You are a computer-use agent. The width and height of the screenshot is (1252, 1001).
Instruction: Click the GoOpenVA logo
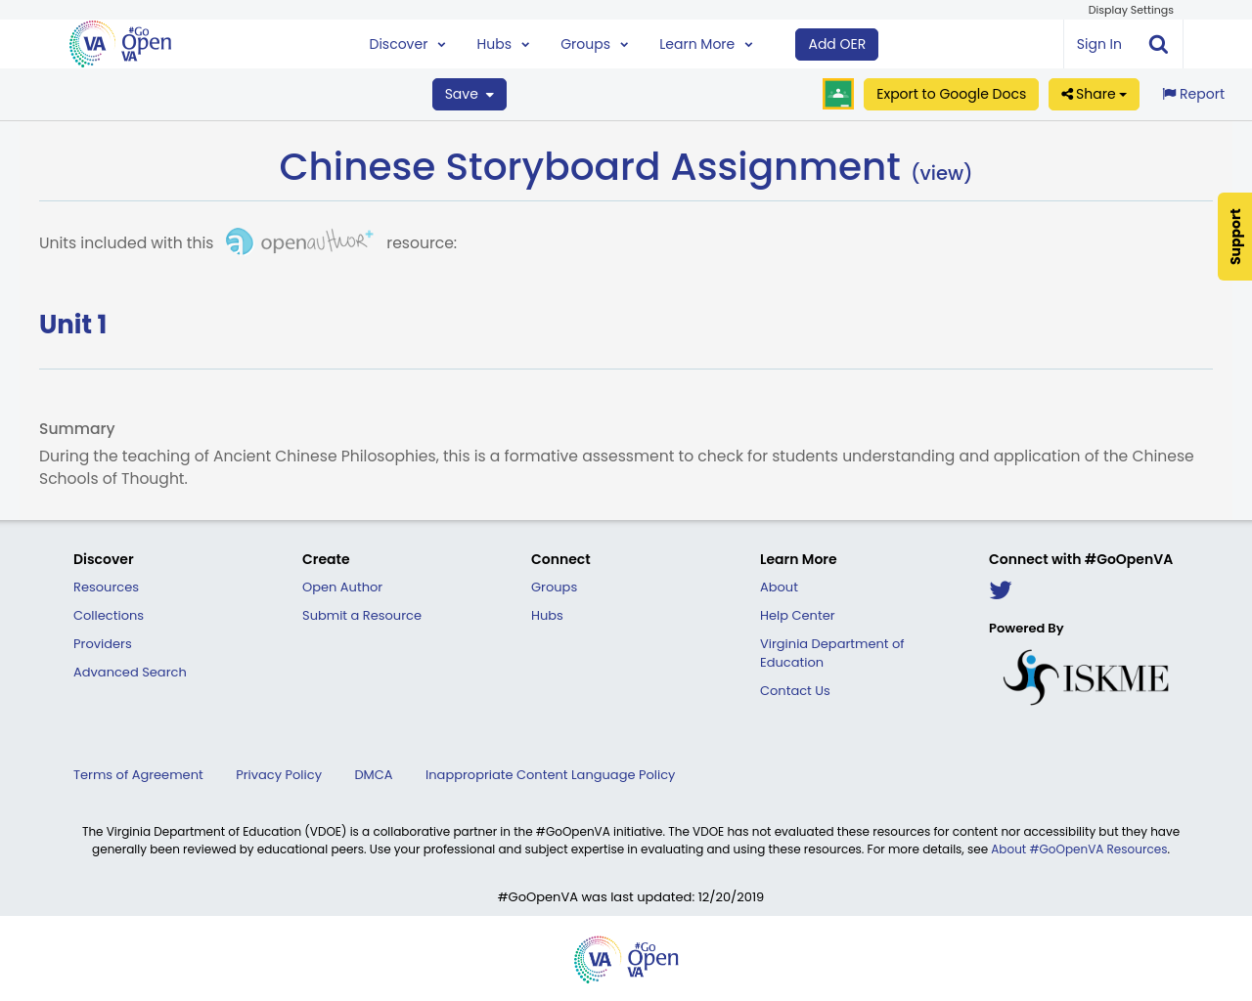tap(119, 44)
